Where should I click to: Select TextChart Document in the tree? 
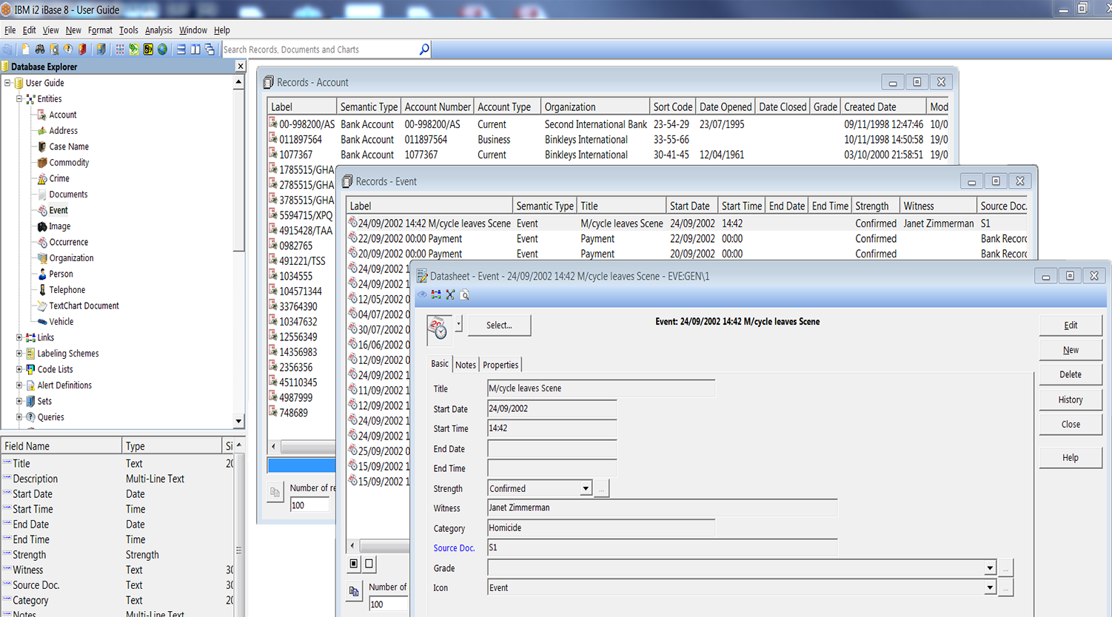(x=84, y=306)
